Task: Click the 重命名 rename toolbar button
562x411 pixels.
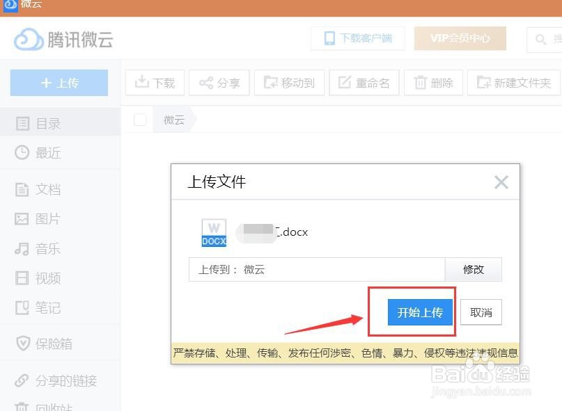Action: (x=364, y=83)
